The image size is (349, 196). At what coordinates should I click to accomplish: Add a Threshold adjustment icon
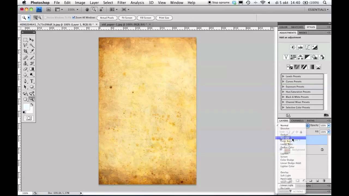pos(304,67)
